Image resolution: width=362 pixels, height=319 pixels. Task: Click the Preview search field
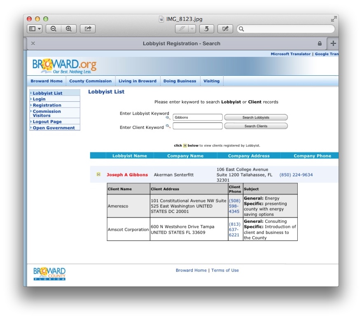(286, 29)
